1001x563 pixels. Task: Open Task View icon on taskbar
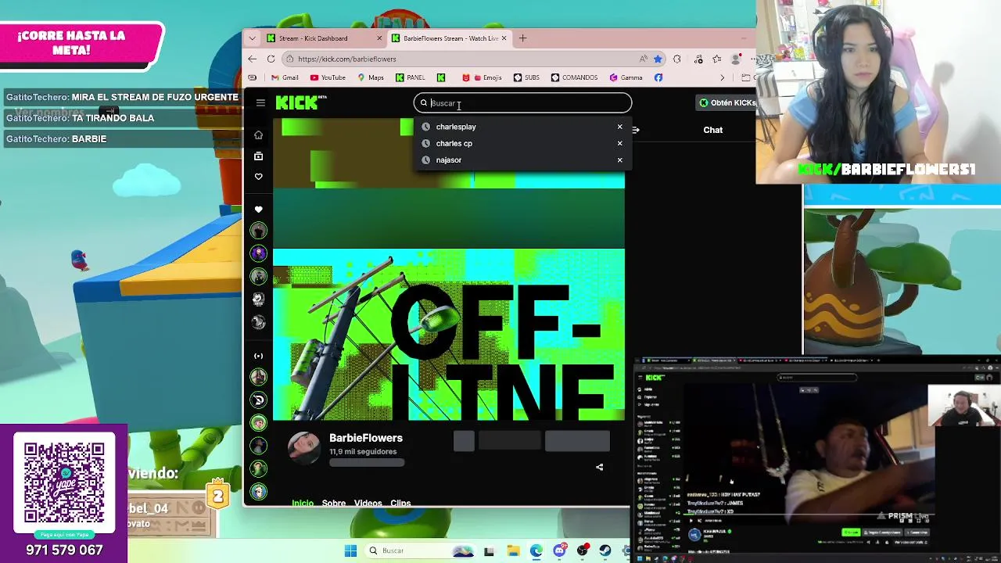click(489, 550)
